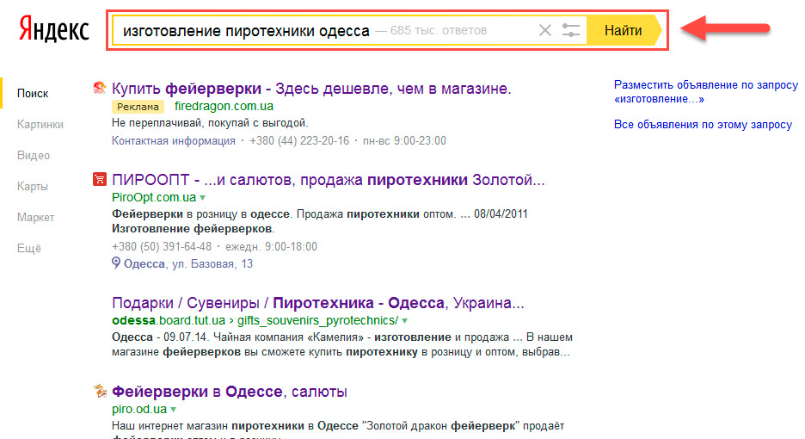Click the ежедн. 9:00-18:00 hours text
Screen dimensions: 805x439
point(271,247)
